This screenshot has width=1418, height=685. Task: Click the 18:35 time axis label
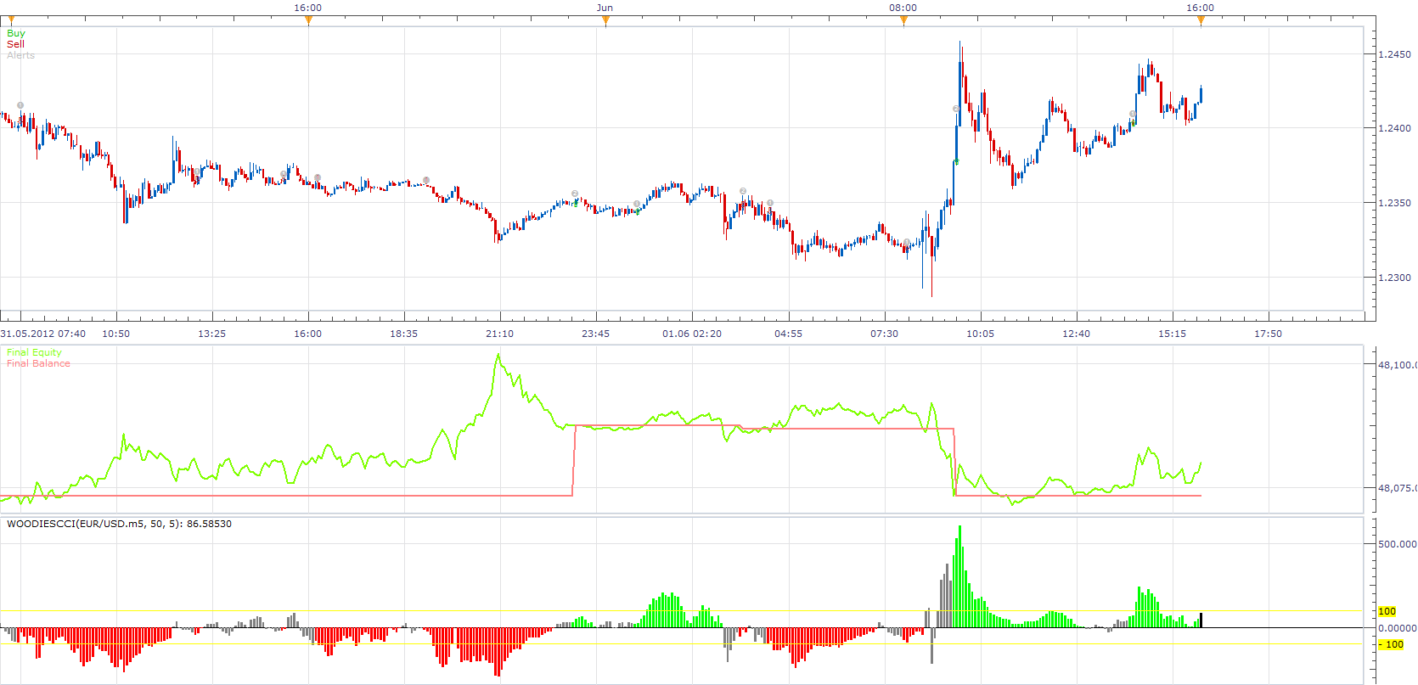(404, 334)
